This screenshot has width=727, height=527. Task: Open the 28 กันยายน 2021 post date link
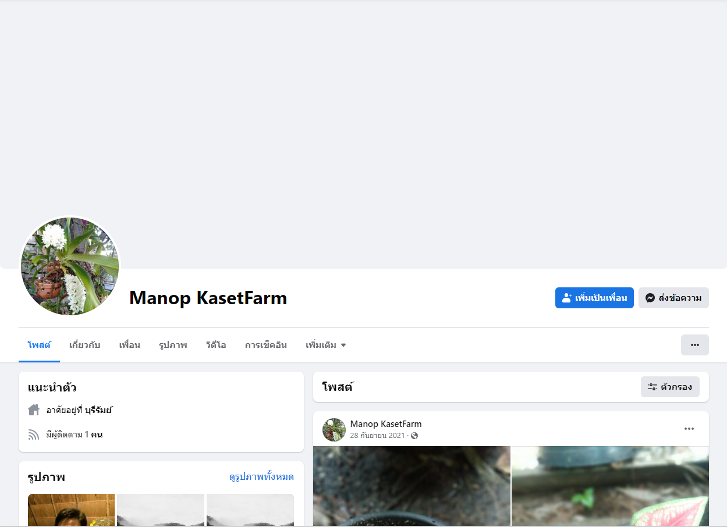click(x=377, y=436)
